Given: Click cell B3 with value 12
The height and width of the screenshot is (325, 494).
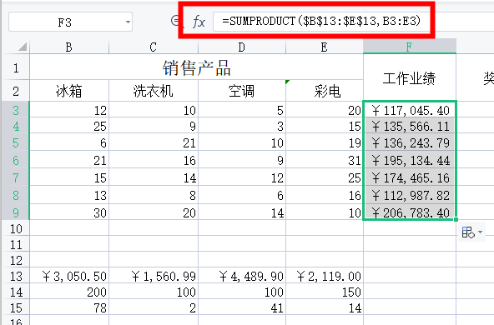Looking at the screenshot, I should (x=69, y=110).
